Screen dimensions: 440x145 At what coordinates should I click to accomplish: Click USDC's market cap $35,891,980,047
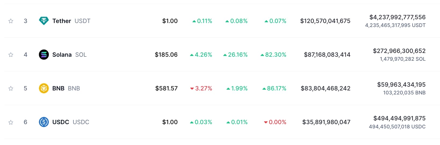[x=326, y=122]
